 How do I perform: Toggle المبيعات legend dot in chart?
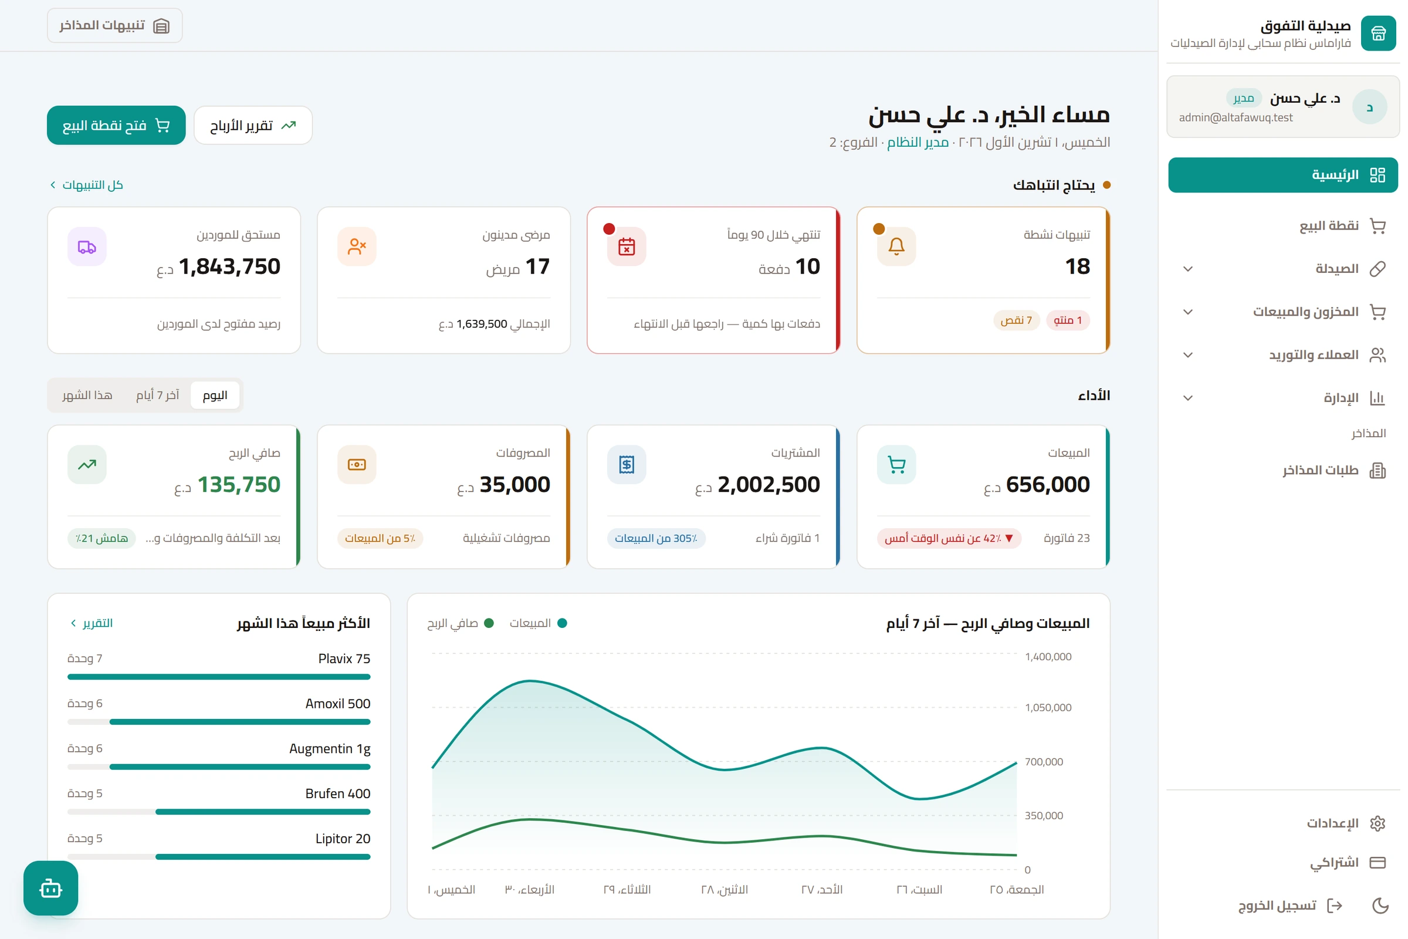tap(562, 623)
